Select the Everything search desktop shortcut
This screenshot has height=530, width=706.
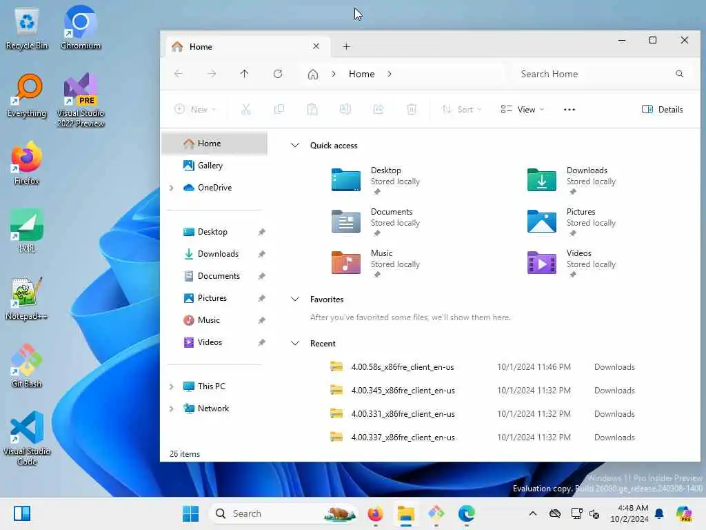(x=27, y=95)
